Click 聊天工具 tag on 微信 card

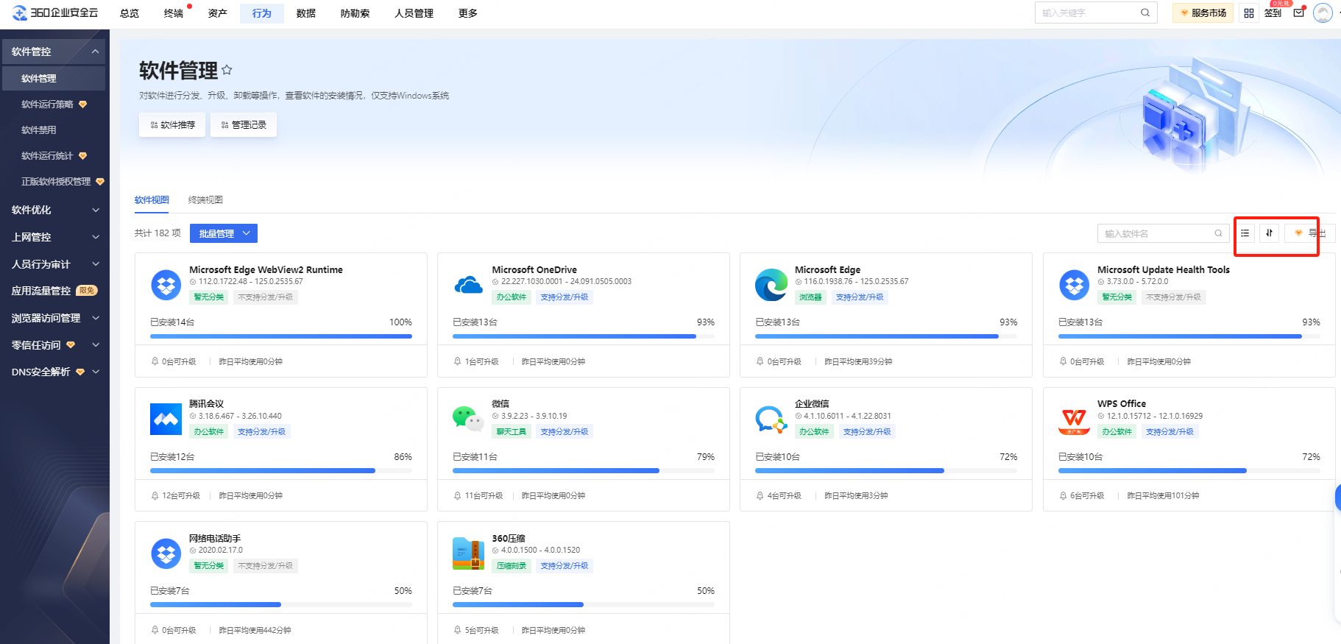point(512,432)
